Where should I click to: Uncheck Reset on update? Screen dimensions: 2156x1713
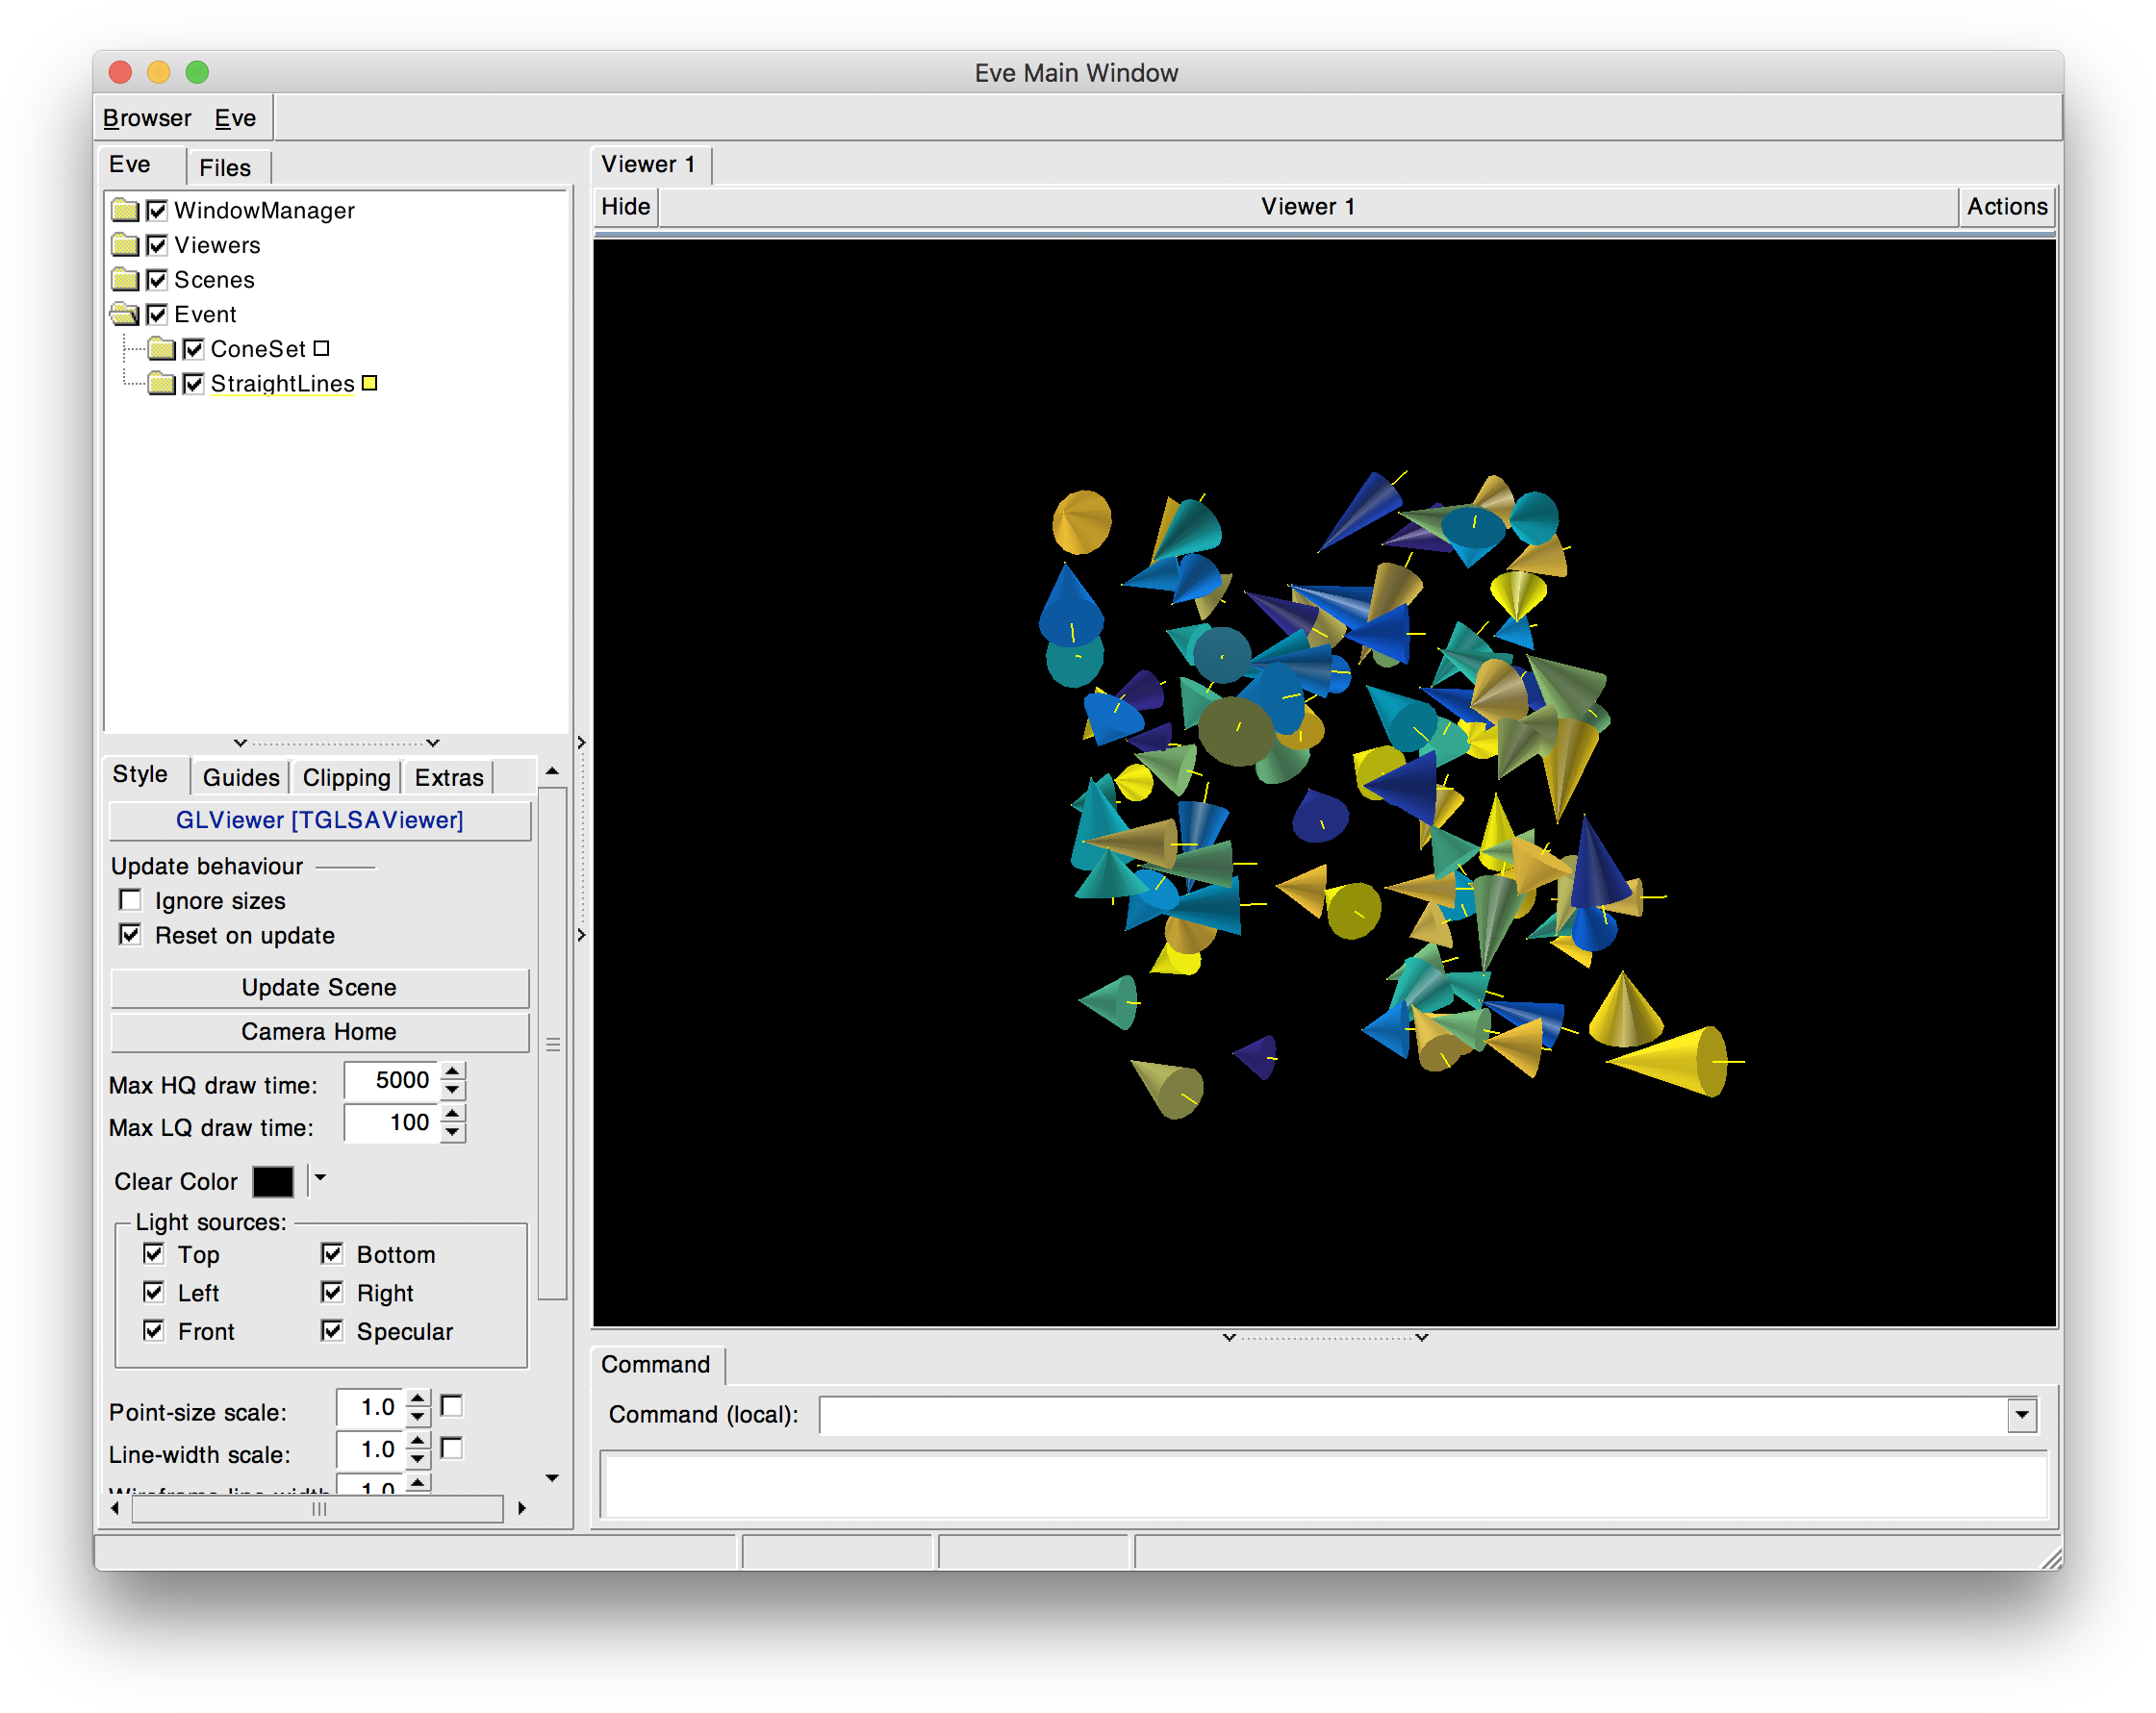(130, 935)
